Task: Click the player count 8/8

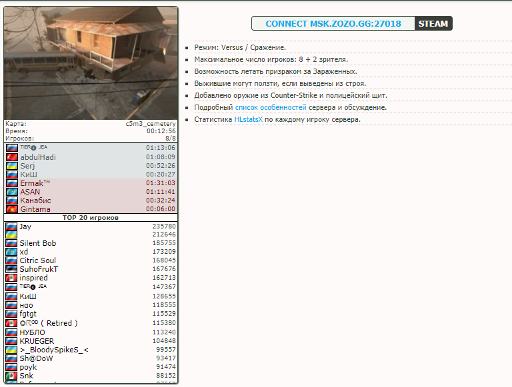Action: coord(171,139)
